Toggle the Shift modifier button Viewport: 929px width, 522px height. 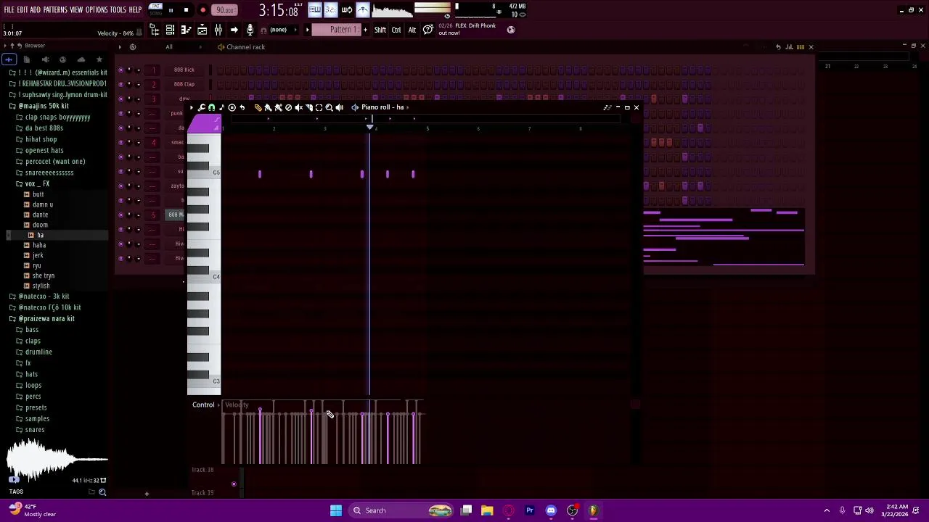380,30
